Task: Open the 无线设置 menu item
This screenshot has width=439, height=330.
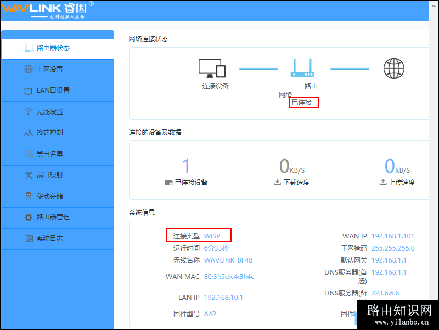Action: coord(58,112)
